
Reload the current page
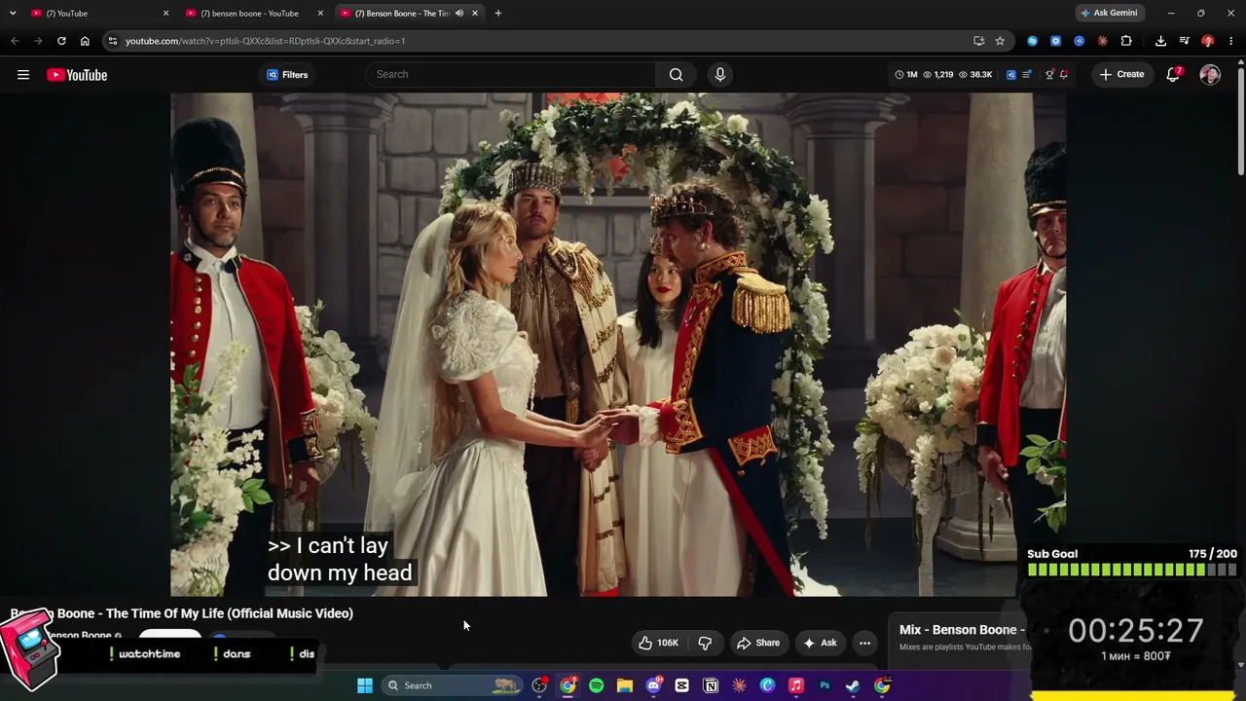(61, 41)
